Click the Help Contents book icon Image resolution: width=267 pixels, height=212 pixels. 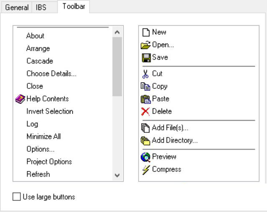coord(20,99)
